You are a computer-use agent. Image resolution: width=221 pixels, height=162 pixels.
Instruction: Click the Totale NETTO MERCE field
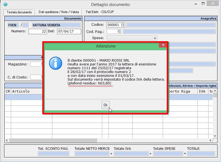coord(92,154)
